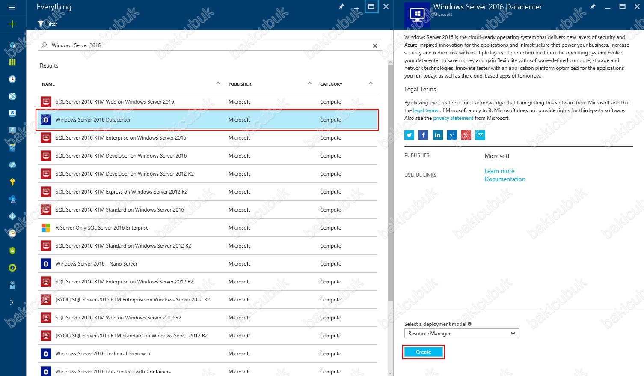
Task: Pin the Windows Server 2016 Datacenter blade
Action: pos(592,7)
